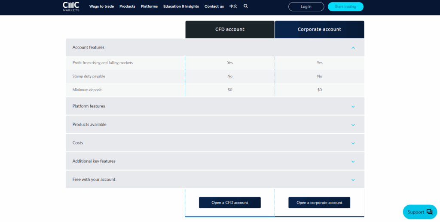Collapse the Account features section chevron
Image resolution: width=440 pixels, height=222 pixels.
(353, 48)
